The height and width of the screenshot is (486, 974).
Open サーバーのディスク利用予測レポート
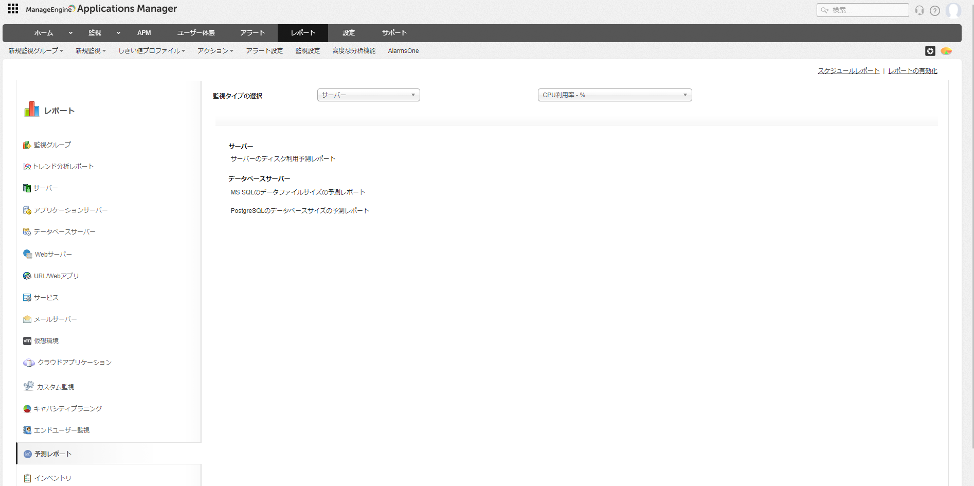(x=283, y=159)
